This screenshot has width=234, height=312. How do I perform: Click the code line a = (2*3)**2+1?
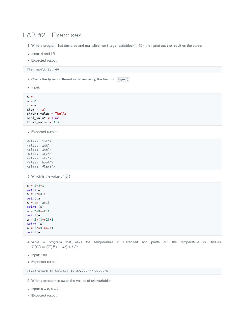click(x=40, y=228)
